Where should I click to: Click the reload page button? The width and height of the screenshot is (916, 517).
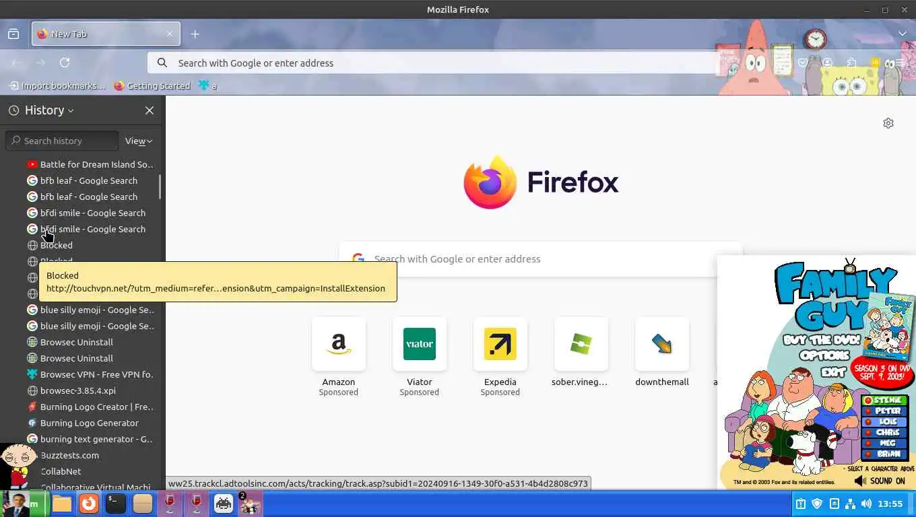(65, 63)
